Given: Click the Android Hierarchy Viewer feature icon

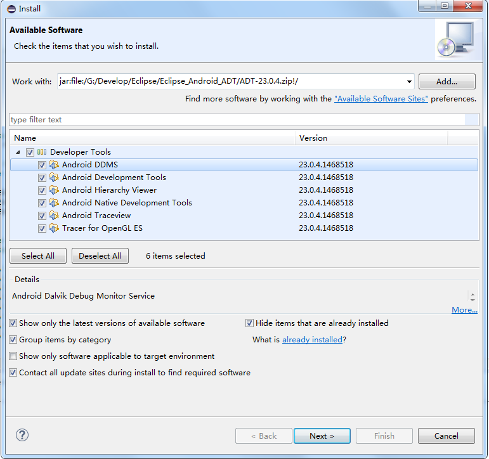Looking at the screenshot, I should tap(54, 190).
